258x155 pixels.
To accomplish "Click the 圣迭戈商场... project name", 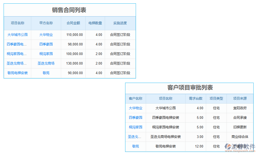I will click(x=17, y=63).
